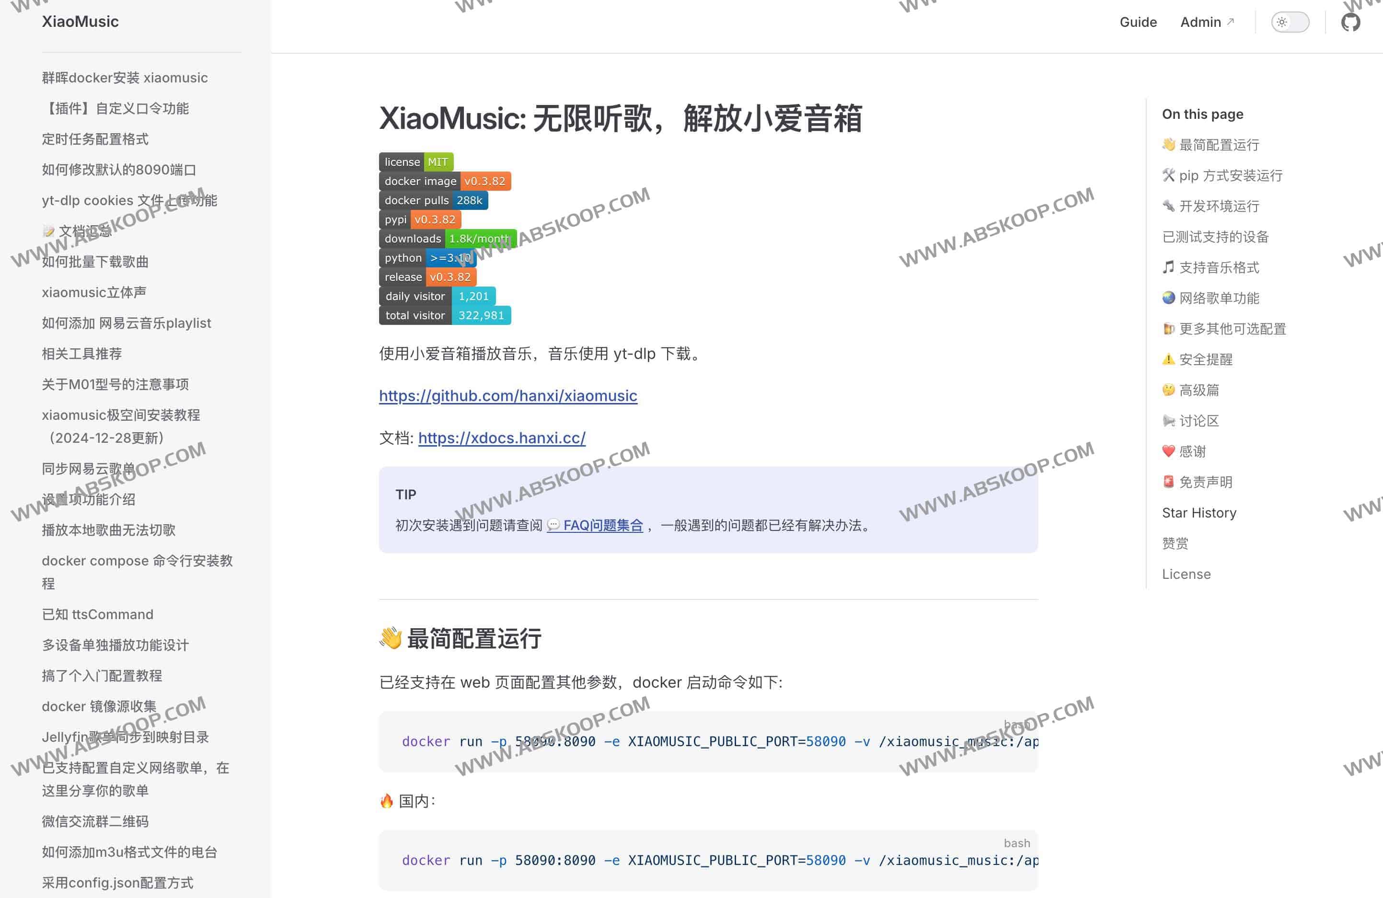Open the xdocs.hanxi.cc documentation link
The height and width of the screenshot is (898, 1383).
click(501, 437)
